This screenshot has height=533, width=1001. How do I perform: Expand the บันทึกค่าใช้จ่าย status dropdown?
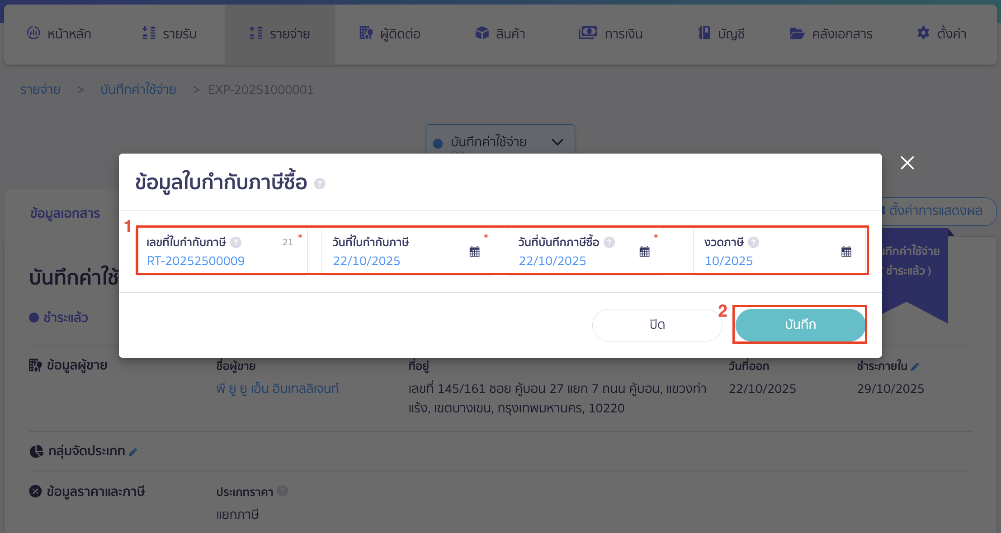click(557, 142)
